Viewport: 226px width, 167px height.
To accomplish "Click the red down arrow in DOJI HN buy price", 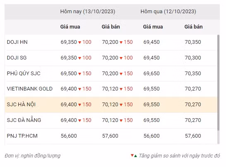I will [79, 42].
